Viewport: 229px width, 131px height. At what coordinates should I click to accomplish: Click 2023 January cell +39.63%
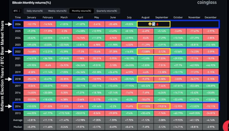click(x=31, y=45)
